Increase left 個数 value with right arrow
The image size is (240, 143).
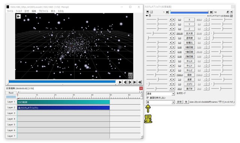[174, 75]
